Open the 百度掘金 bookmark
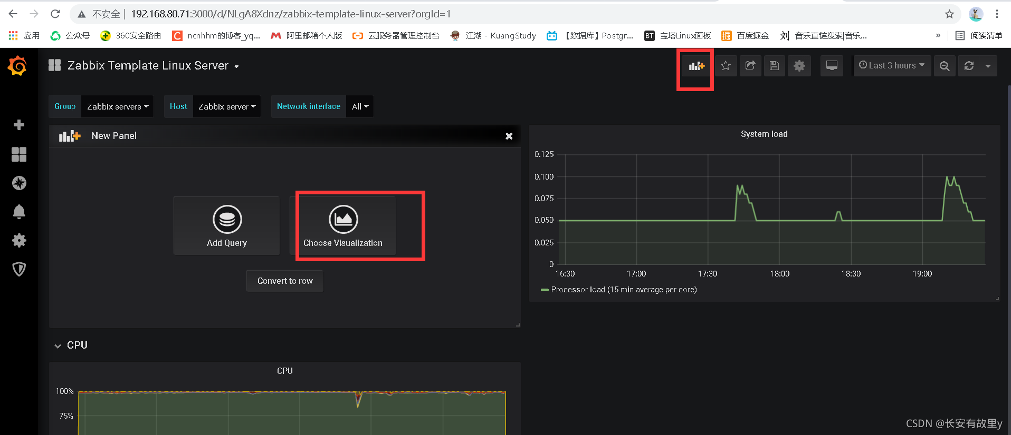This screenshot has height=435, width=1011. 745,36
